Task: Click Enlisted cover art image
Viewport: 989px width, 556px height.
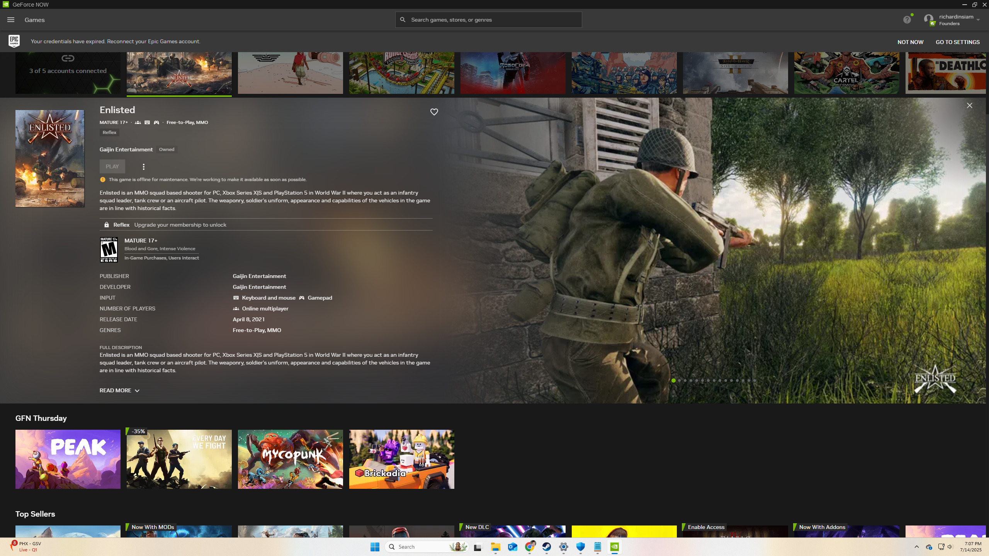Action: click(50, 158)
